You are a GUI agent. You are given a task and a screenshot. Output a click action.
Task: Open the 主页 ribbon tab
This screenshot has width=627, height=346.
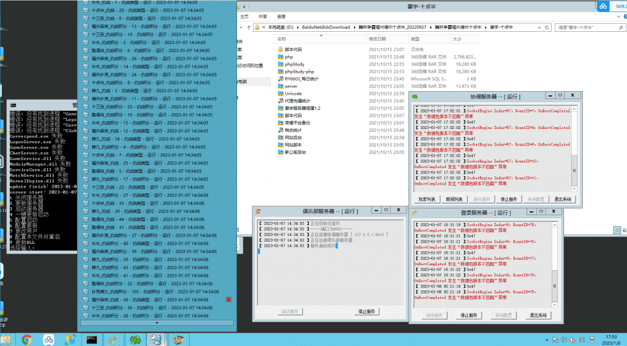click(x=244, y=17)
